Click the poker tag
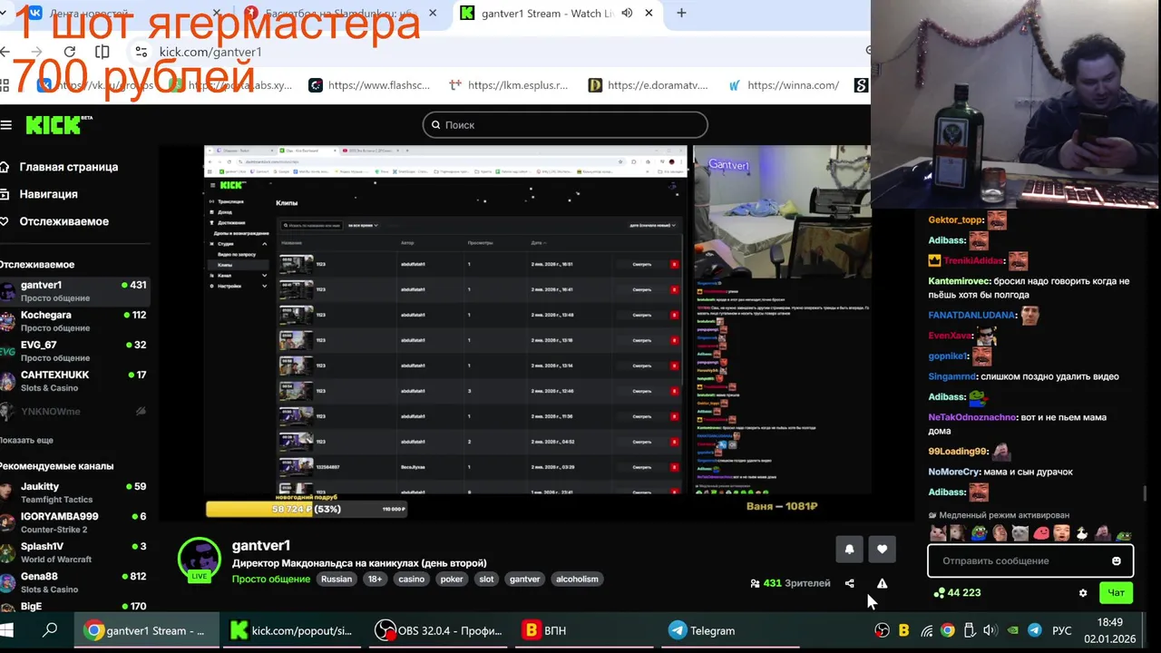The height and width of the screenshot is (653, 1161). tap(452, 579)
